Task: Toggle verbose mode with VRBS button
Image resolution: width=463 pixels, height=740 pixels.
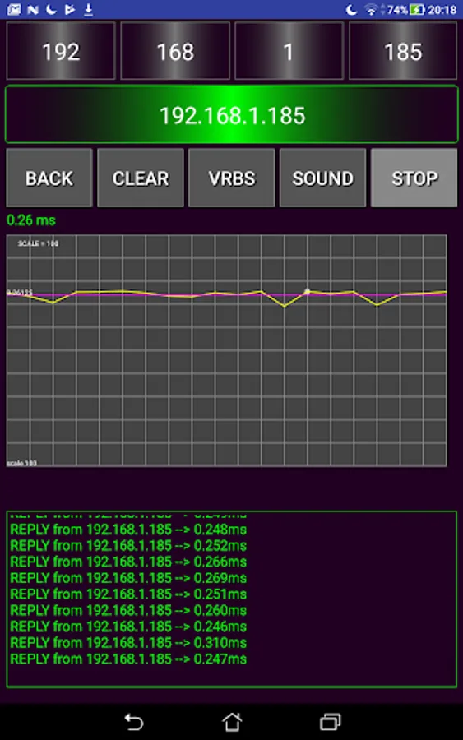Action: [231, 178]
